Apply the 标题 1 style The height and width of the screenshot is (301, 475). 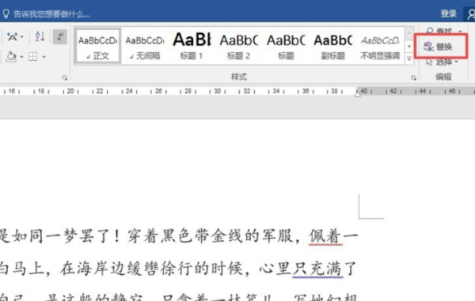pyautogui.click(x=192, y=46)
